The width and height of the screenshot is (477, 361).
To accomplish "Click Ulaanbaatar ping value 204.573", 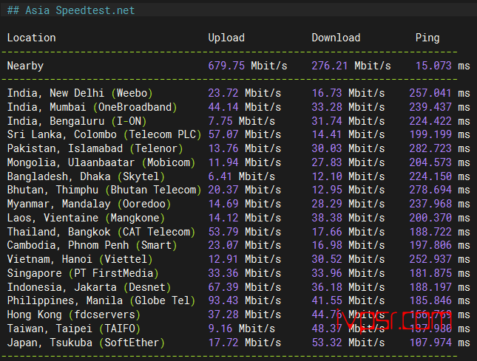I will tap(430, 162).
